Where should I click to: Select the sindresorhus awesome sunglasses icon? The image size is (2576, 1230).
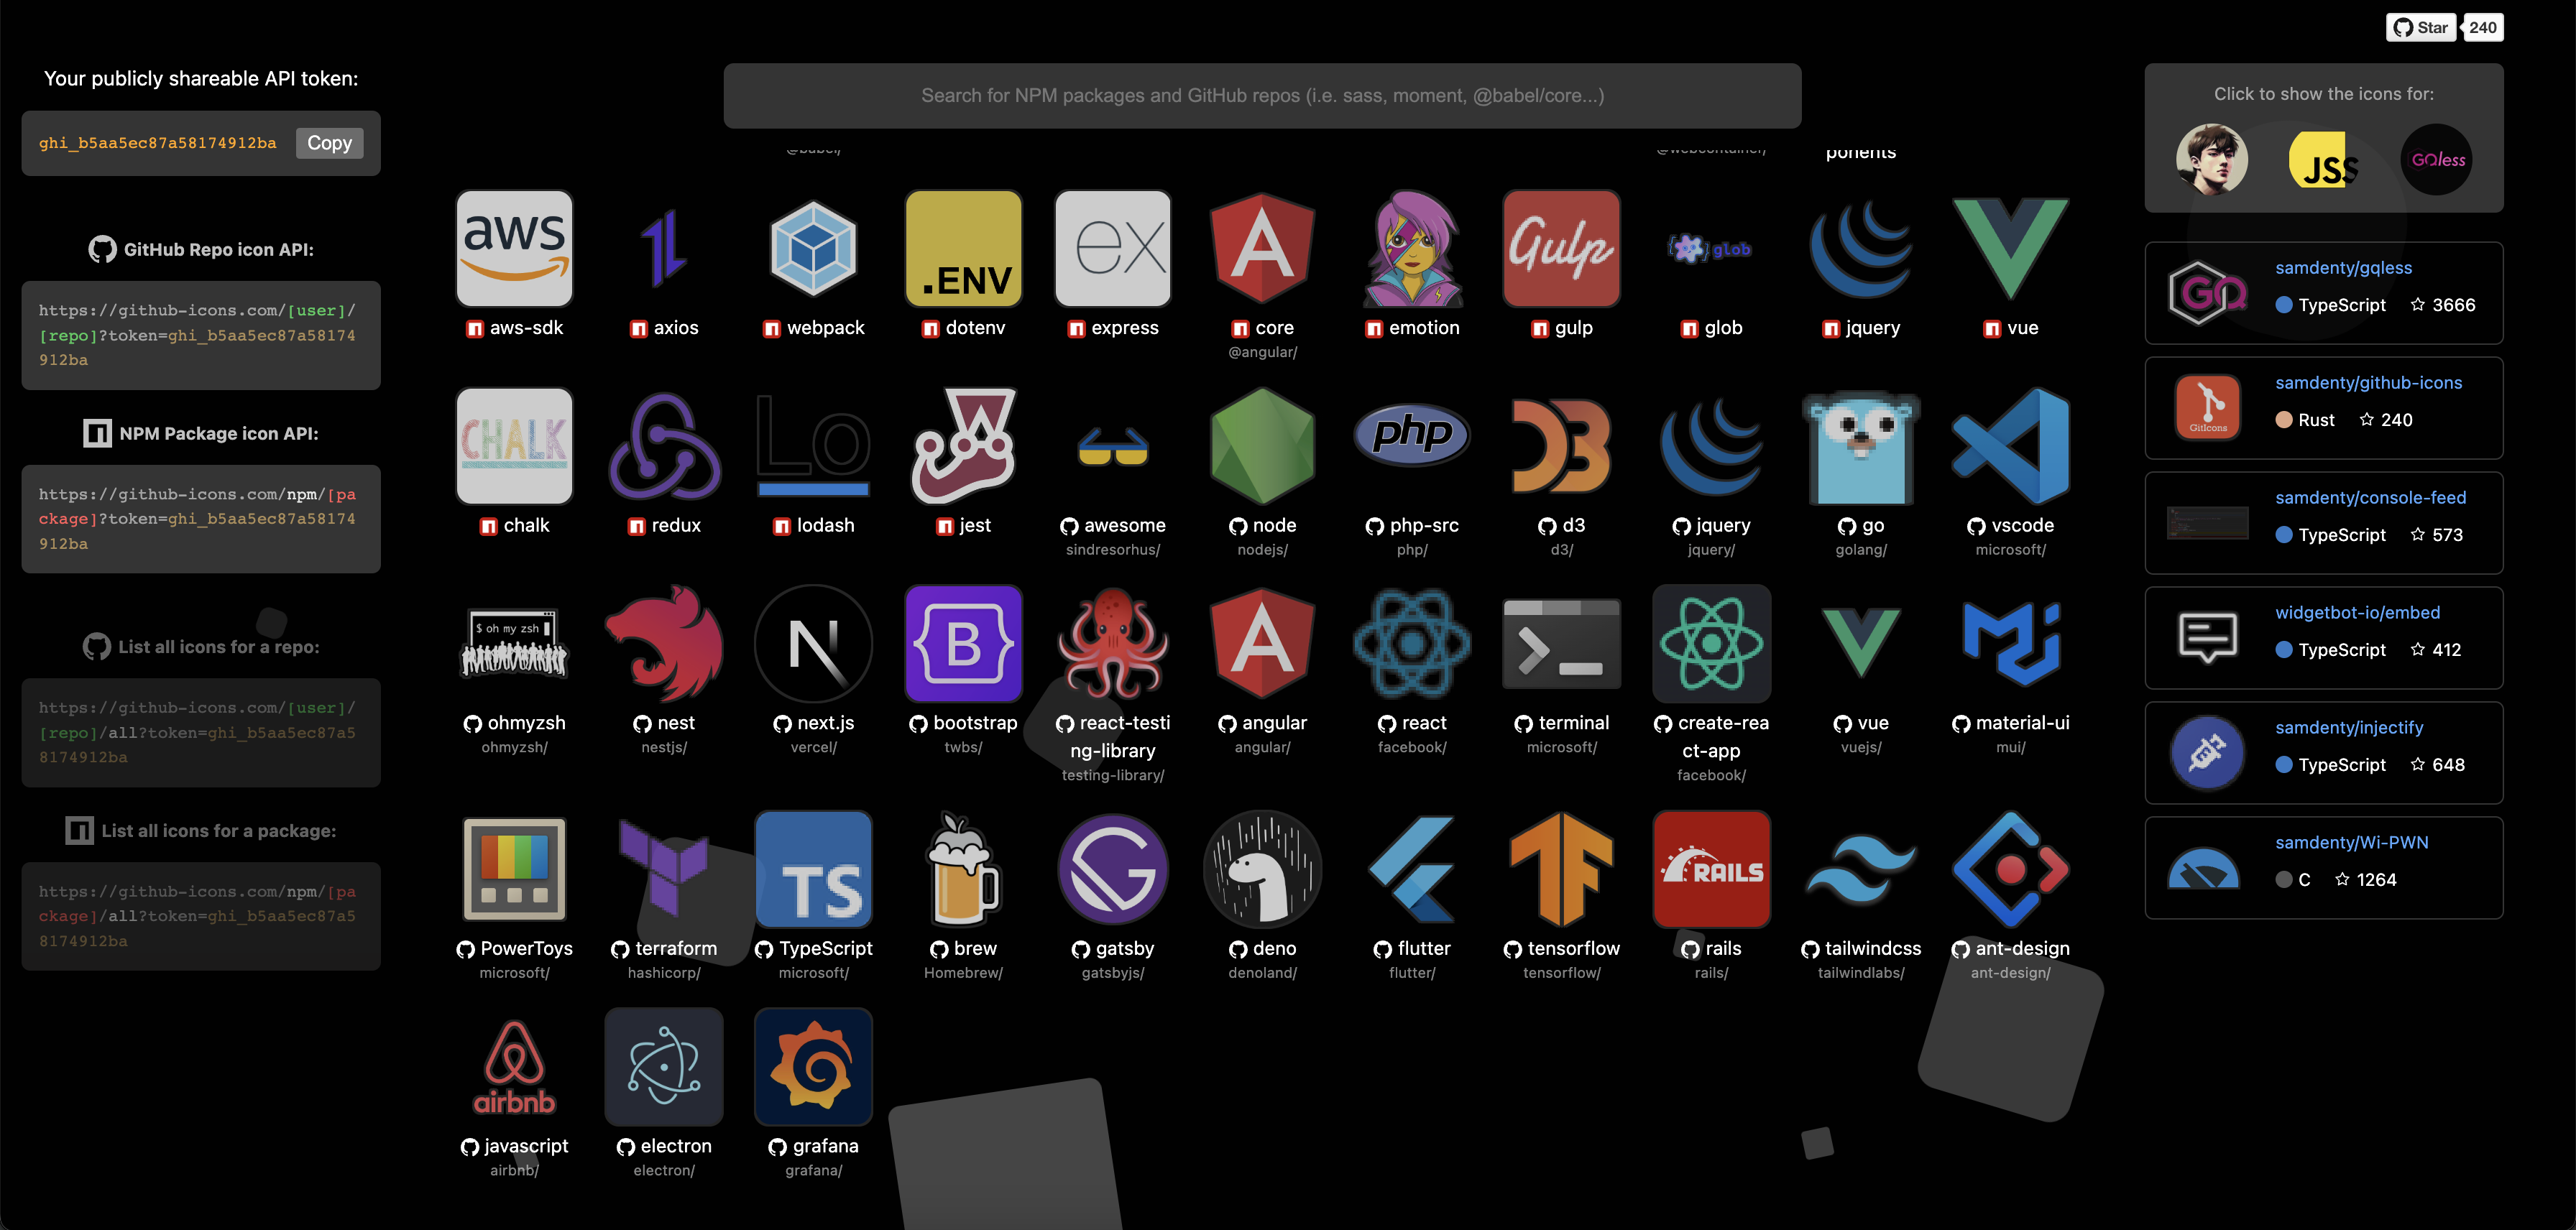(x=1113, y=445)
